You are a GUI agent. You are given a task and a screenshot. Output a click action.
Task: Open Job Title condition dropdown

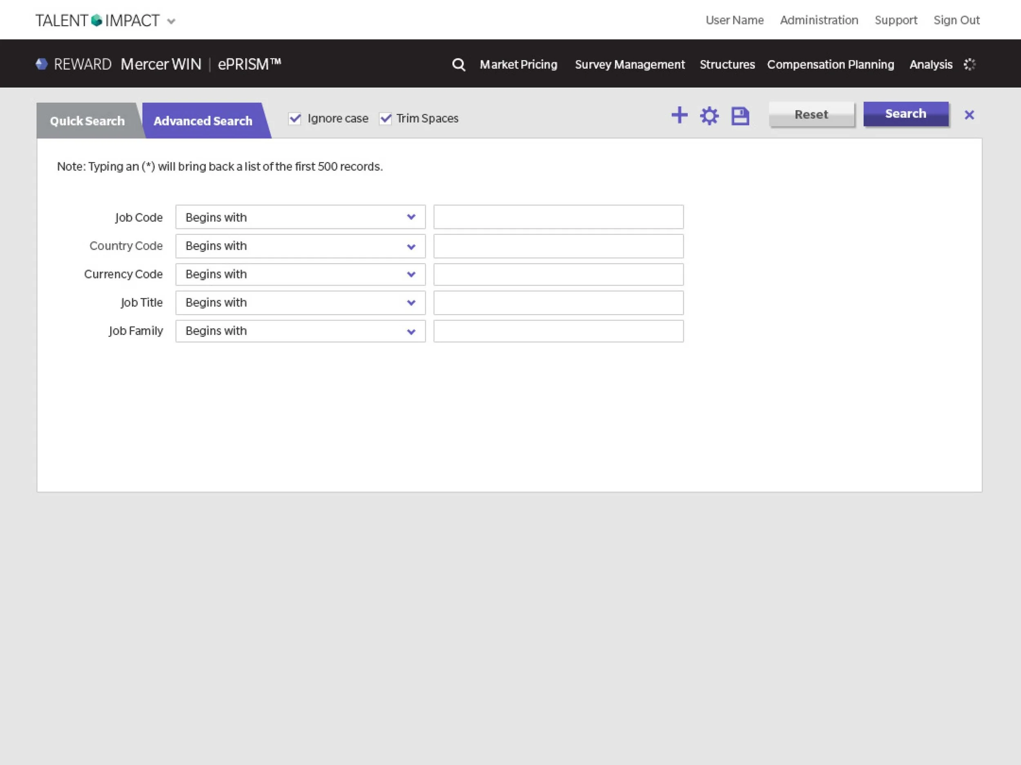pyautogui.click(x=301, y=303)
